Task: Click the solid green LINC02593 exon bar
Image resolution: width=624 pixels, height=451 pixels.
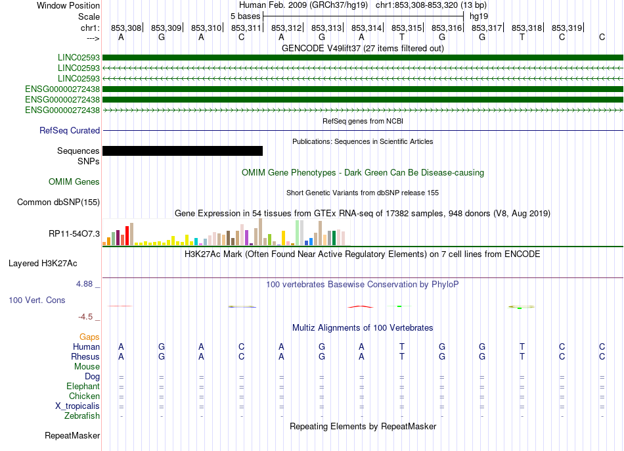Action: click(363, 57)
